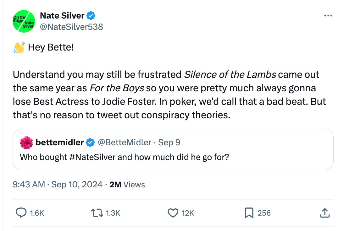Open the Nate Silver display name link
Screen dimensions: 349x231
point(62,15)
